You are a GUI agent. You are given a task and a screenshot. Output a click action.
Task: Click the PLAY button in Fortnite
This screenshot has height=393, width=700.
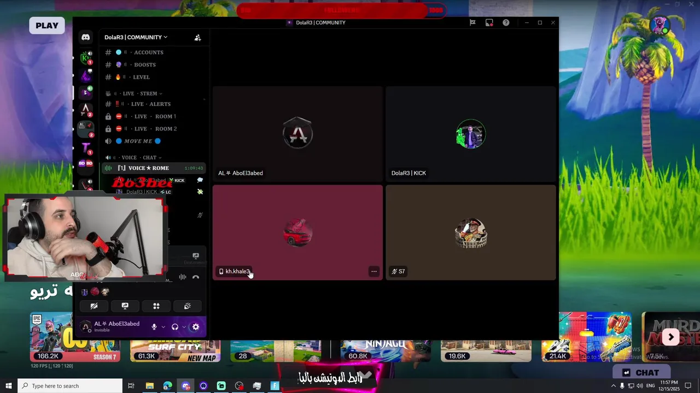(x=47, y=25)
